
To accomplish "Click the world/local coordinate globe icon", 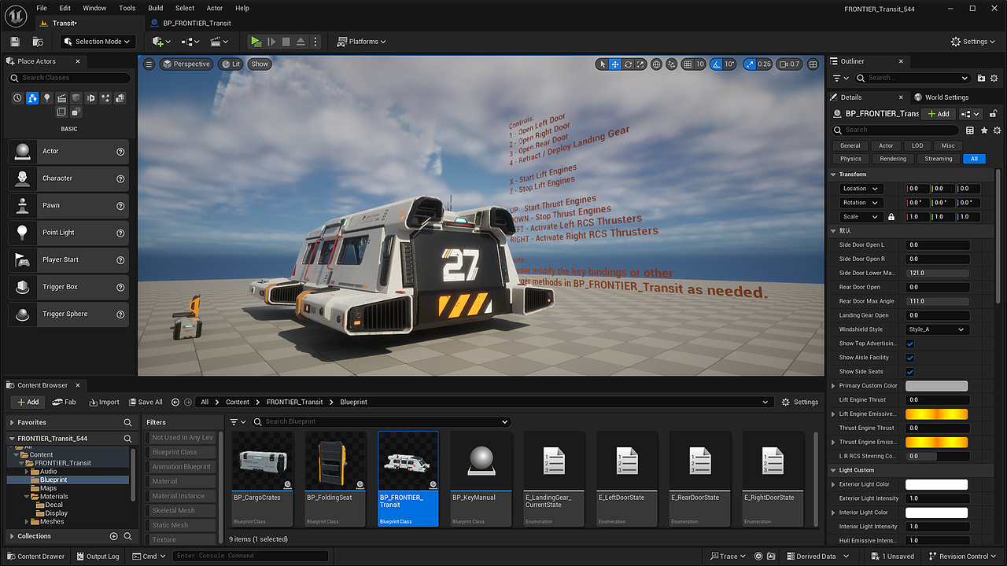I will tap(657, 64).
